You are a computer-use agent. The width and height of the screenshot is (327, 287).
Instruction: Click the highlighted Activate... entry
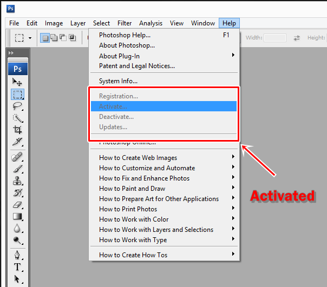pyautogui.click(x=164, y=106)
